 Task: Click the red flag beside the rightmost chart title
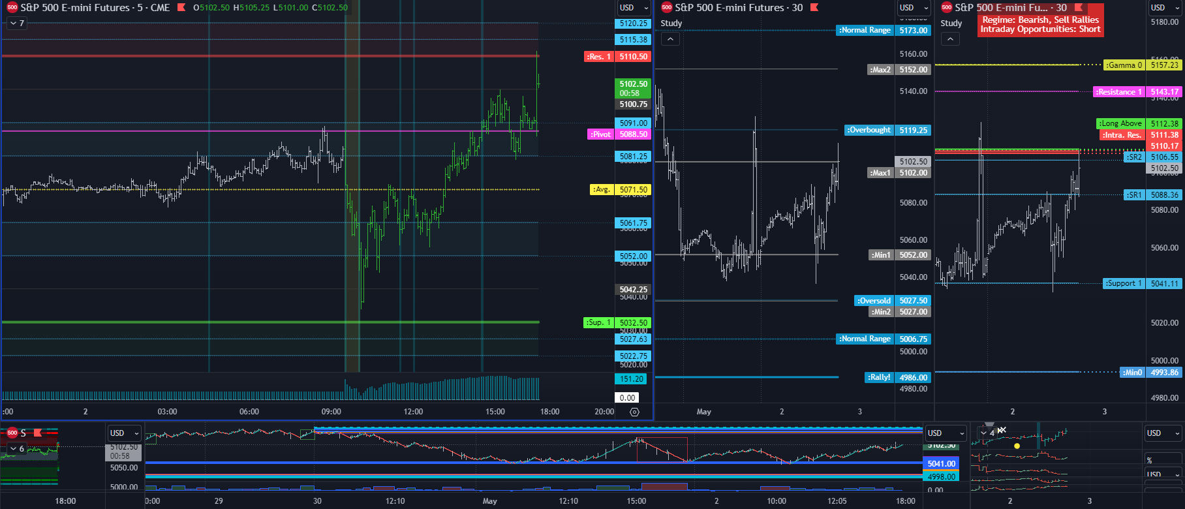1079,8
